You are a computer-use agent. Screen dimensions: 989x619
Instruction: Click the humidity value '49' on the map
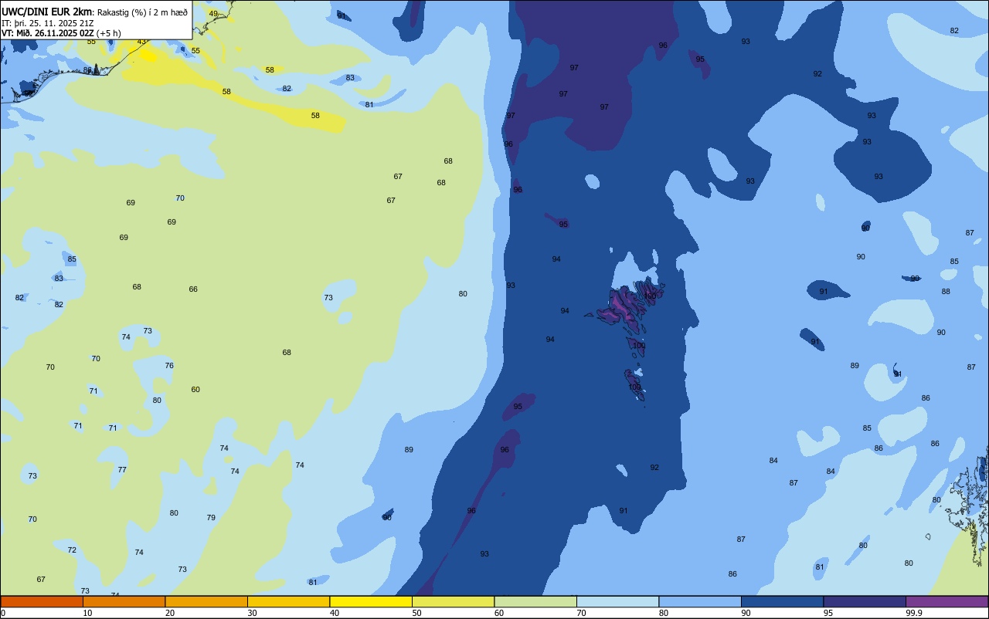(x=213, y=14)
